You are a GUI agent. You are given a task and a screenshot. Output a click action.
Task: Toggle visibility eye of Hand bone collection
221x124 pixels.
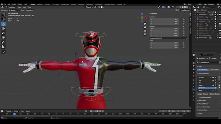[x=213, y=85]
